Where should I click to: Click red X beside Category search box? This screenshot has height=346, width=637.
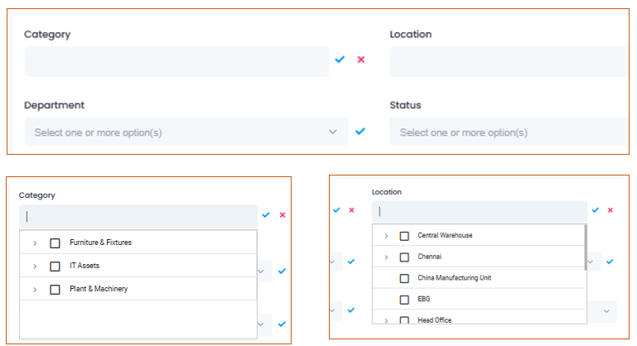pos(282,215)
